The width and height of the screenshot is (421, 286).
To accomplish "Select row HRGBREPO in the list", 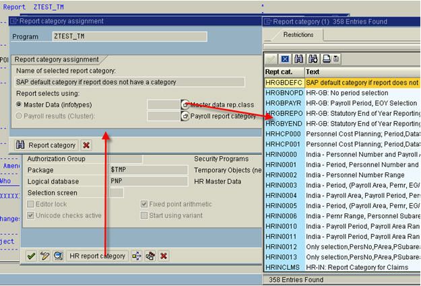I will (x=342, y=114).
